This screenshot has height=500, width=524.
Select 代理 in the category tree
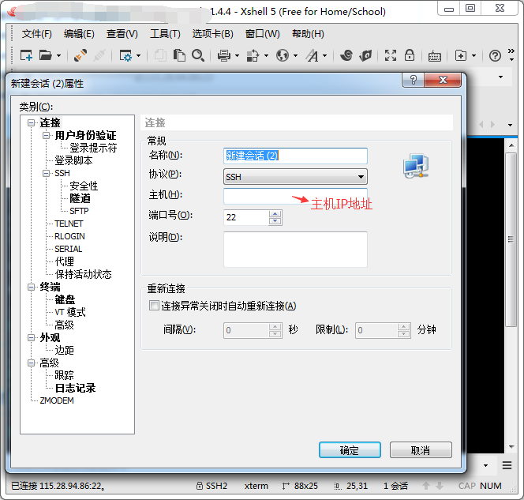(64, 261)
